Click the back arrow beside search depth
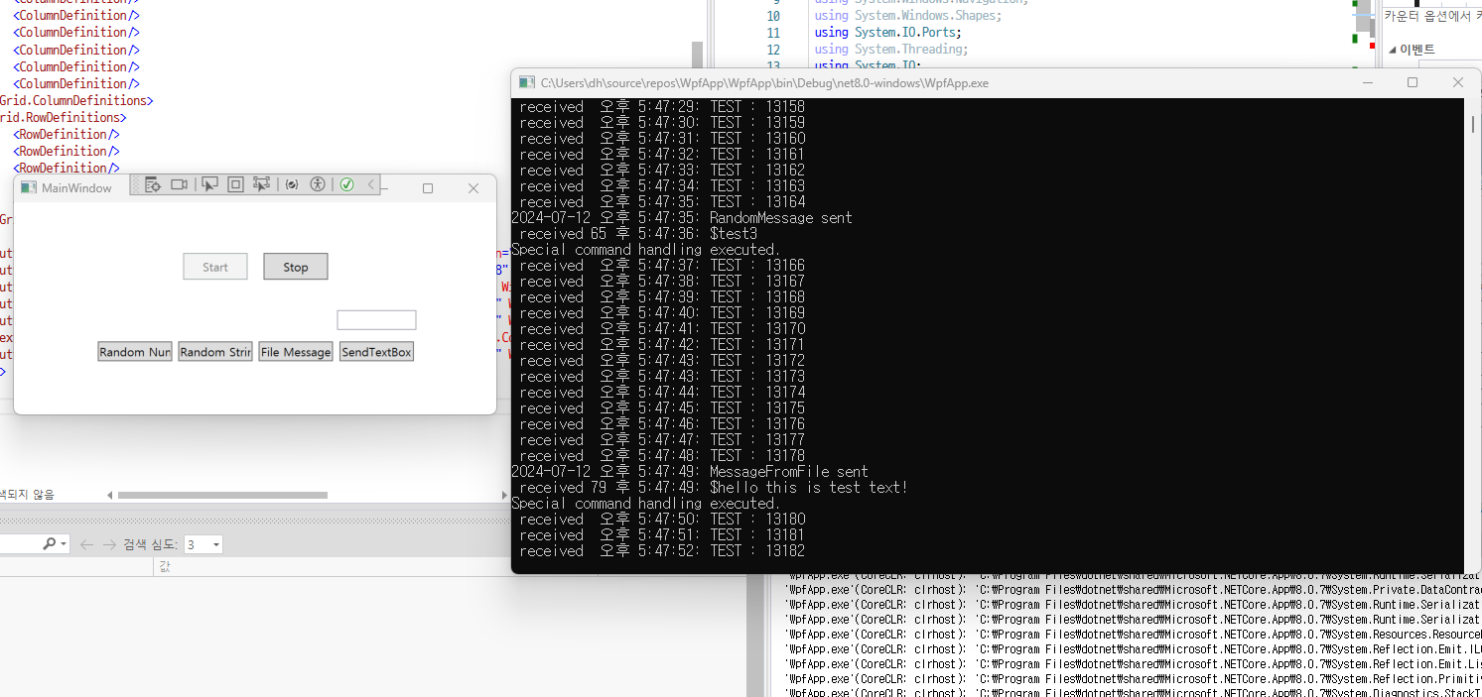This screenshot has width=1482, height=697. click(x=86, y=544)
